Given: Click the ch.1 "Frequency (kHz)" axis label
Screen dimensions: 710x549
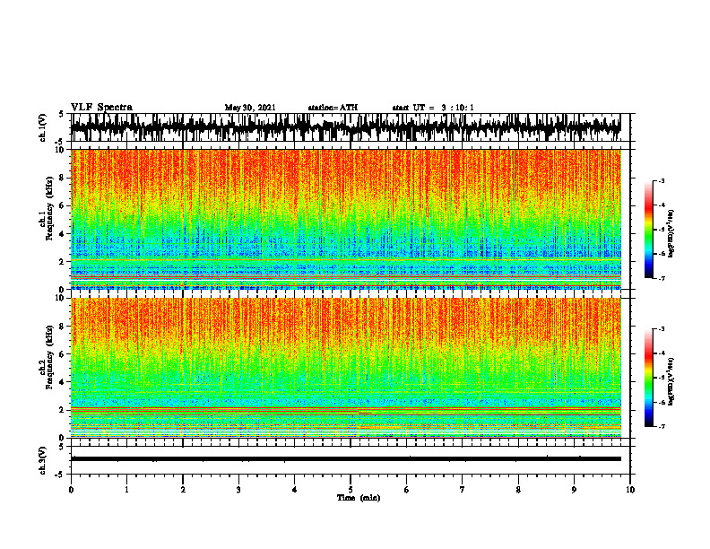Looking at the screenshot, I should coord(49,208).
